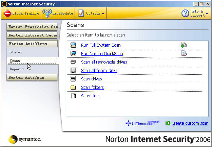Click the floppy disk icon
Image resolution: width=212 pixels, height=147 pixels.
(73, 70)
